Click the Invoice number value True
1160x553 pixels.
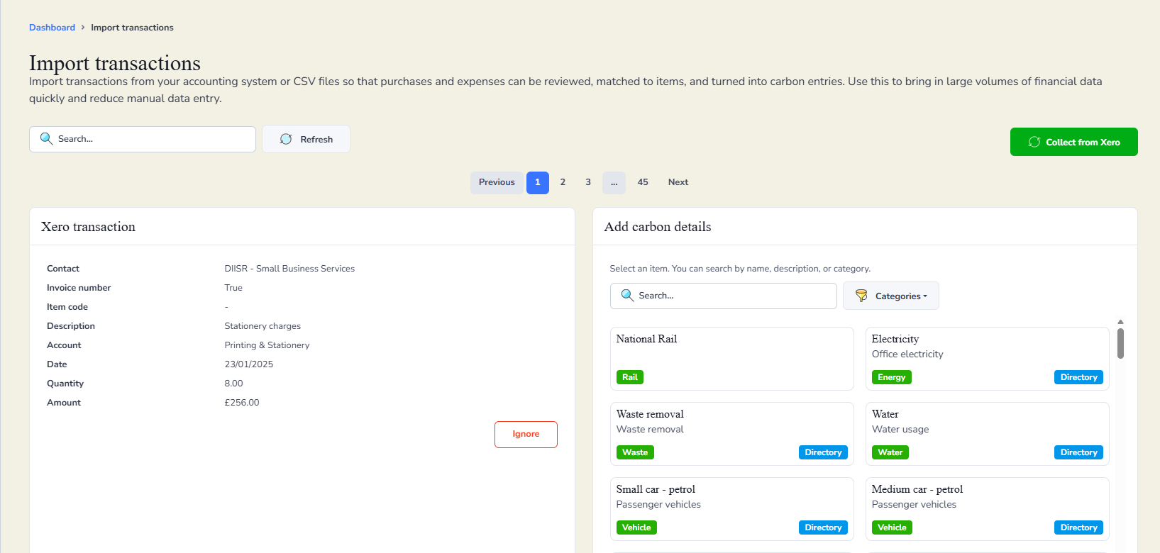pyautogui.click(x=233, y=288)
